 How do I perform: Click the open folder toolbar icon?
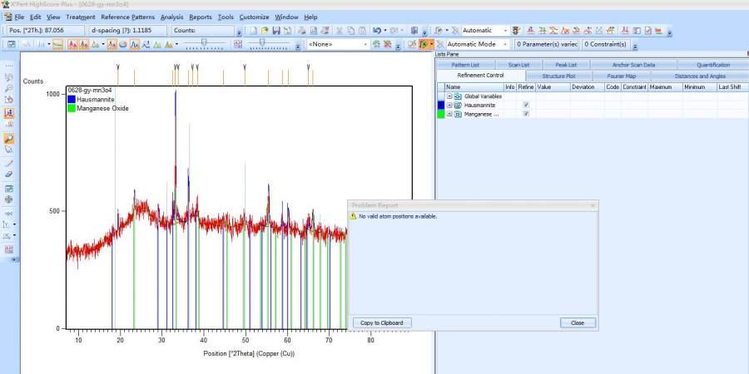(264, 31)
